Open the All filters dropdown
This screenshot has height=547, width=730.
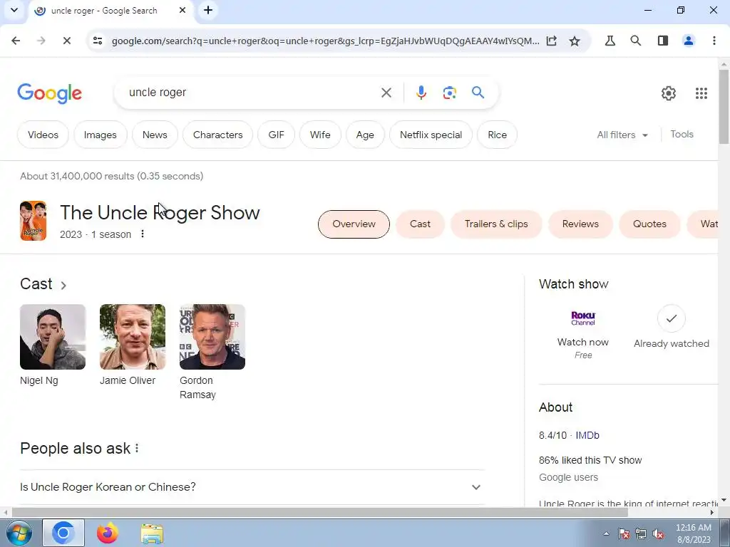tap(622, 135)
